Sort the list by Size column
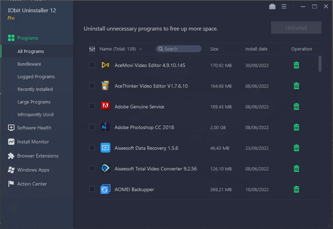This screenshot has height=229, width=333. coord(214,49)
